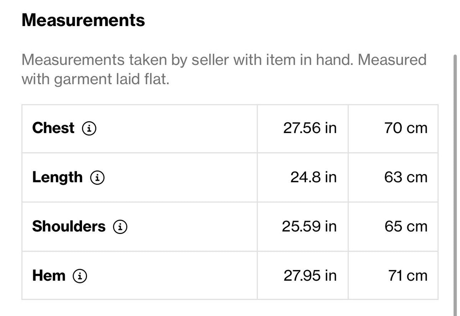The image size is (460, 316).
Task: Click the 'with garment laid flat' text line
Action: (x=95, y=80)
